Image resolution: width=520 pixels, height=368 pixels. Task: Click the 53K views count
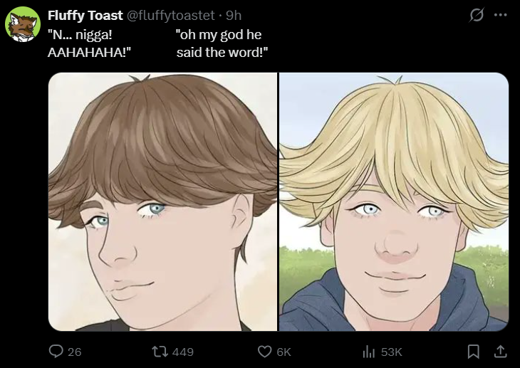pos(392,352)
